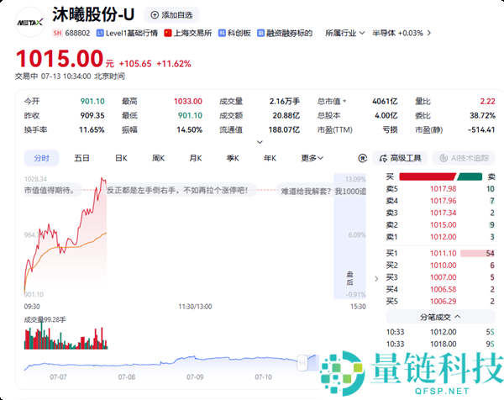Click 卖4 price 1017.96
Screen dimensions: 504x400
[444, 201]
